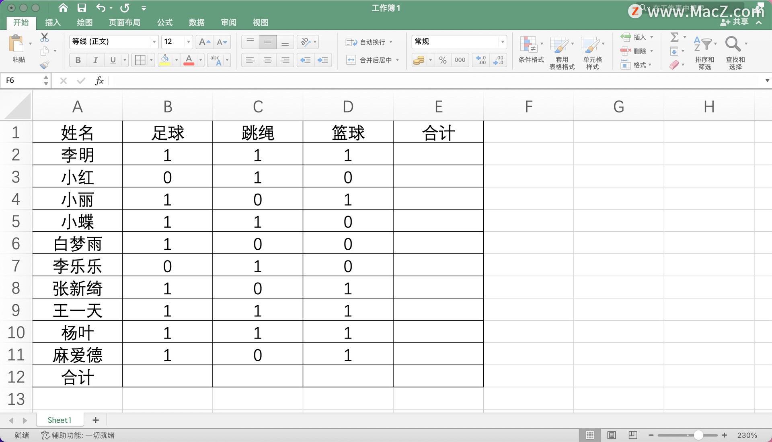Click the text orientation icon

306,42
